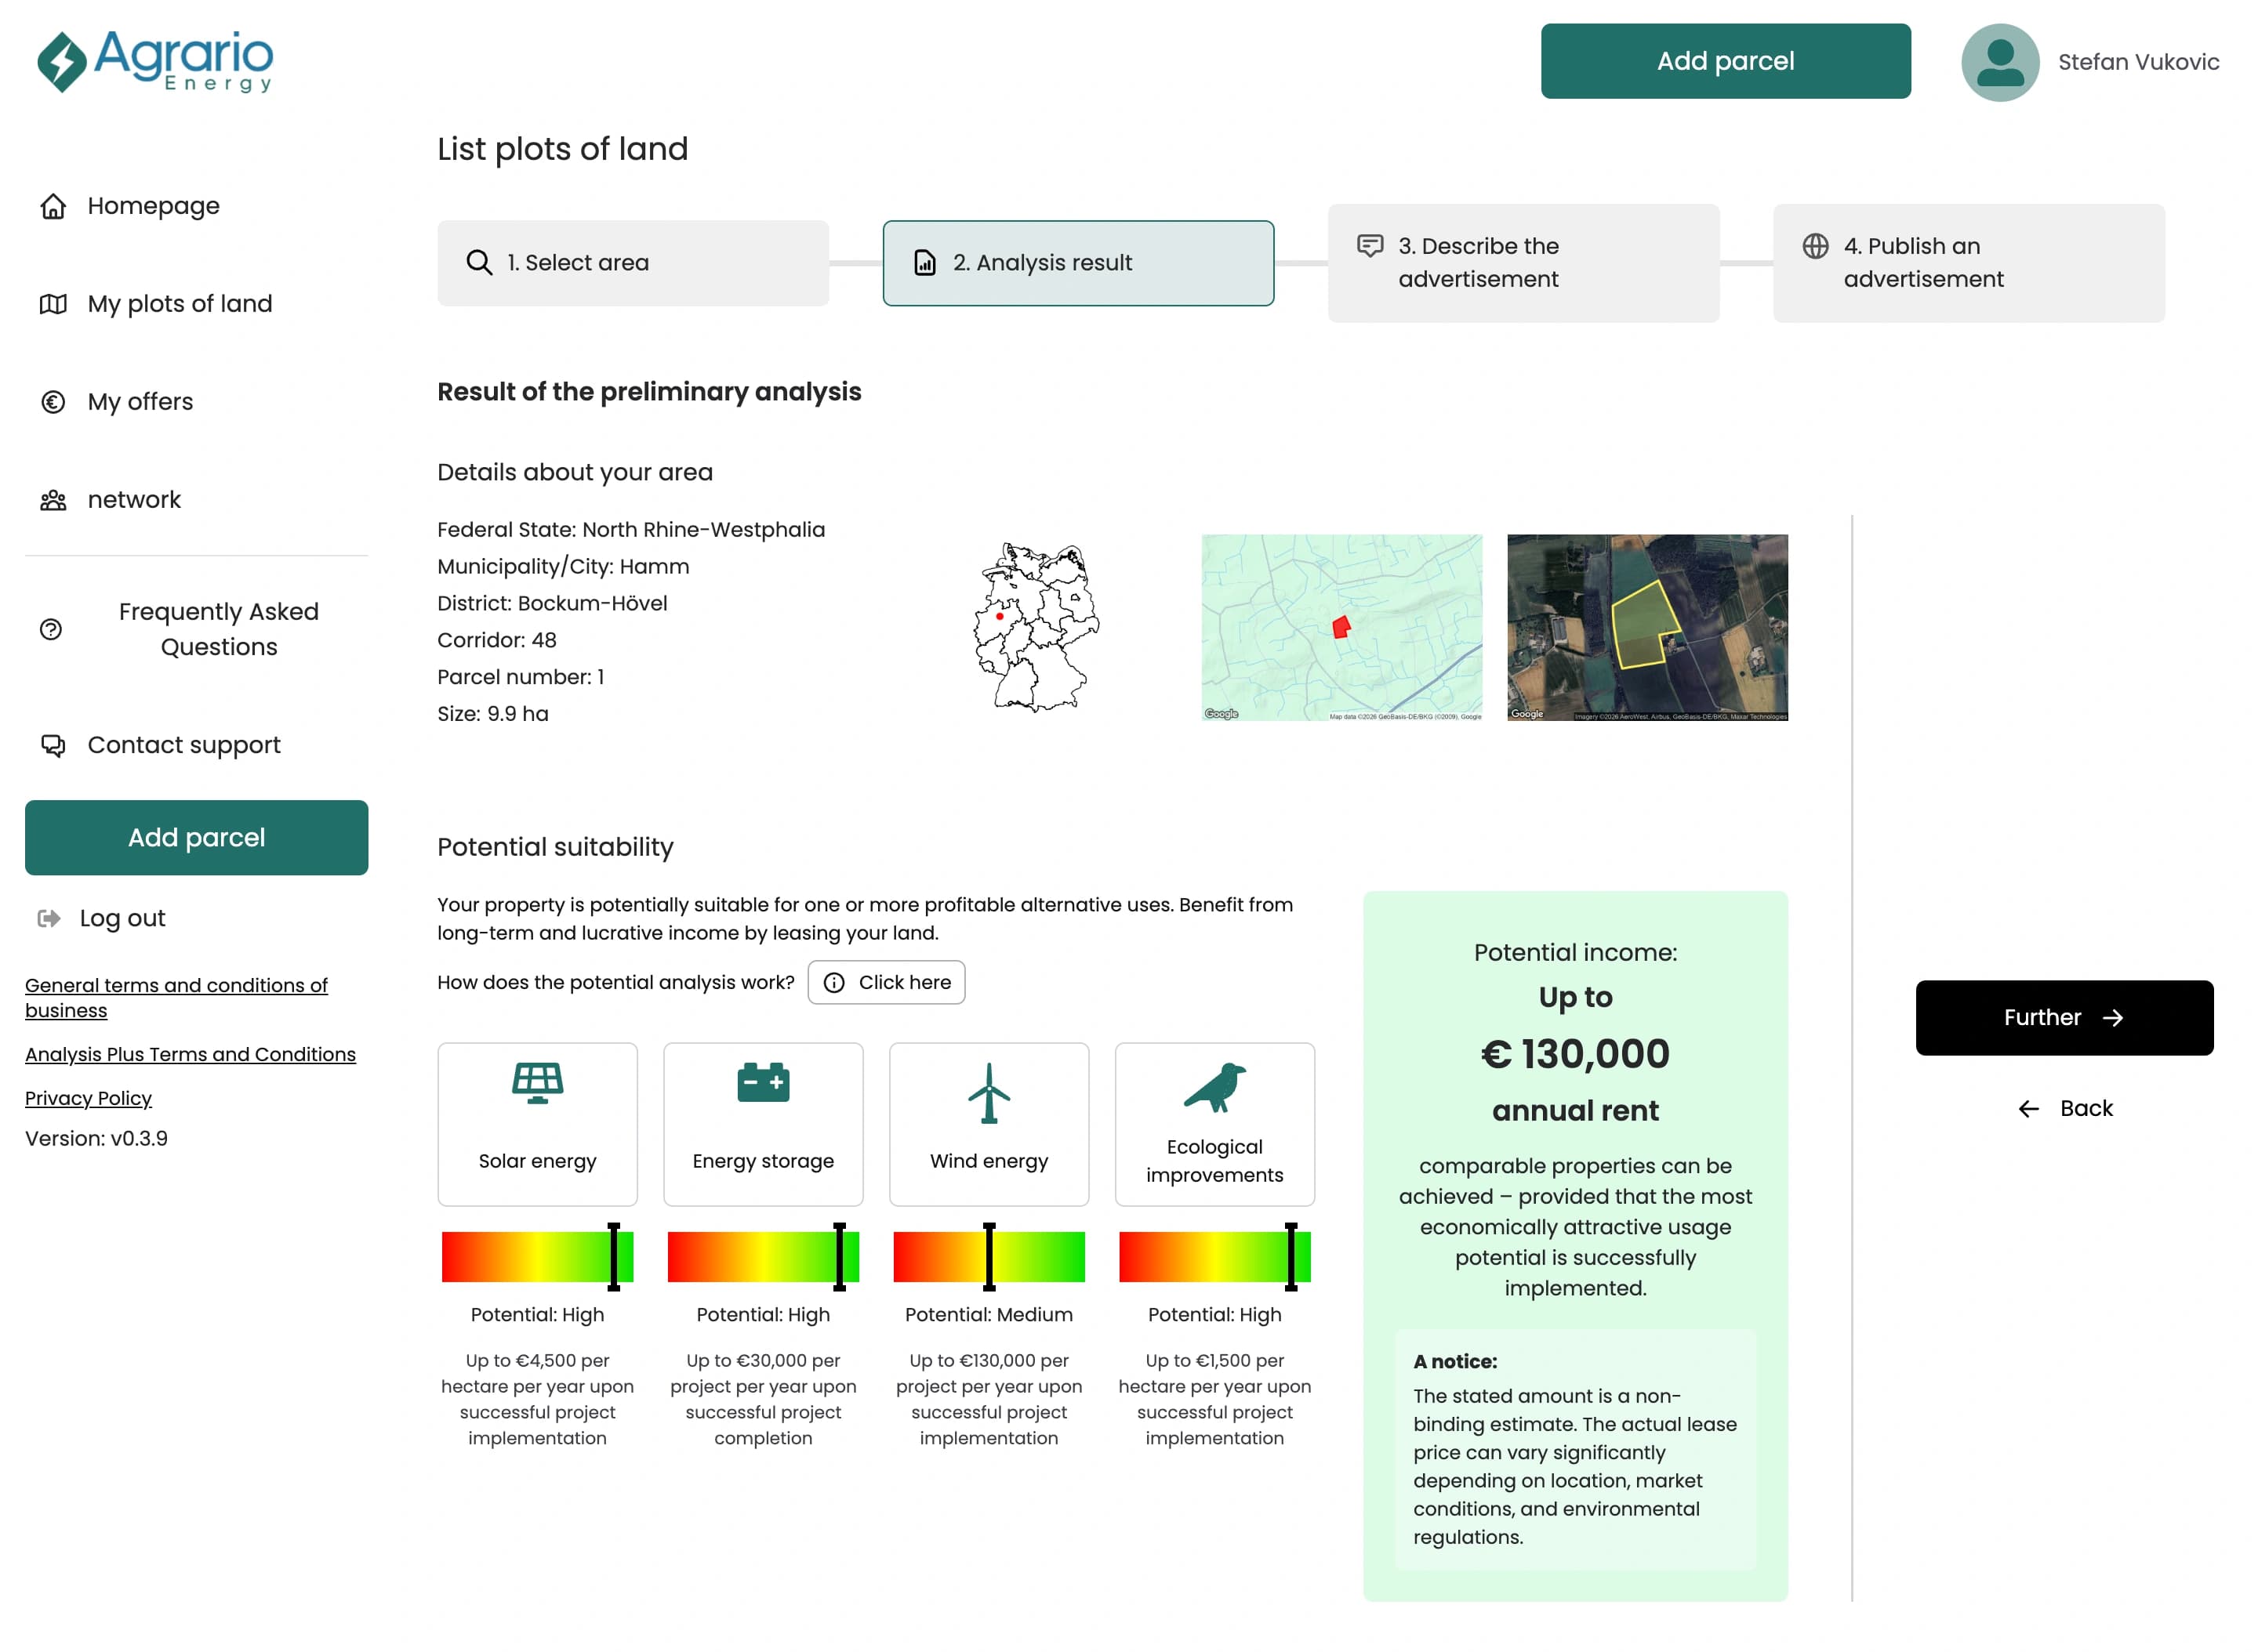Select the Wind energy suitability icon
2258x1652 pixels.
click(x=989, y=1095)
